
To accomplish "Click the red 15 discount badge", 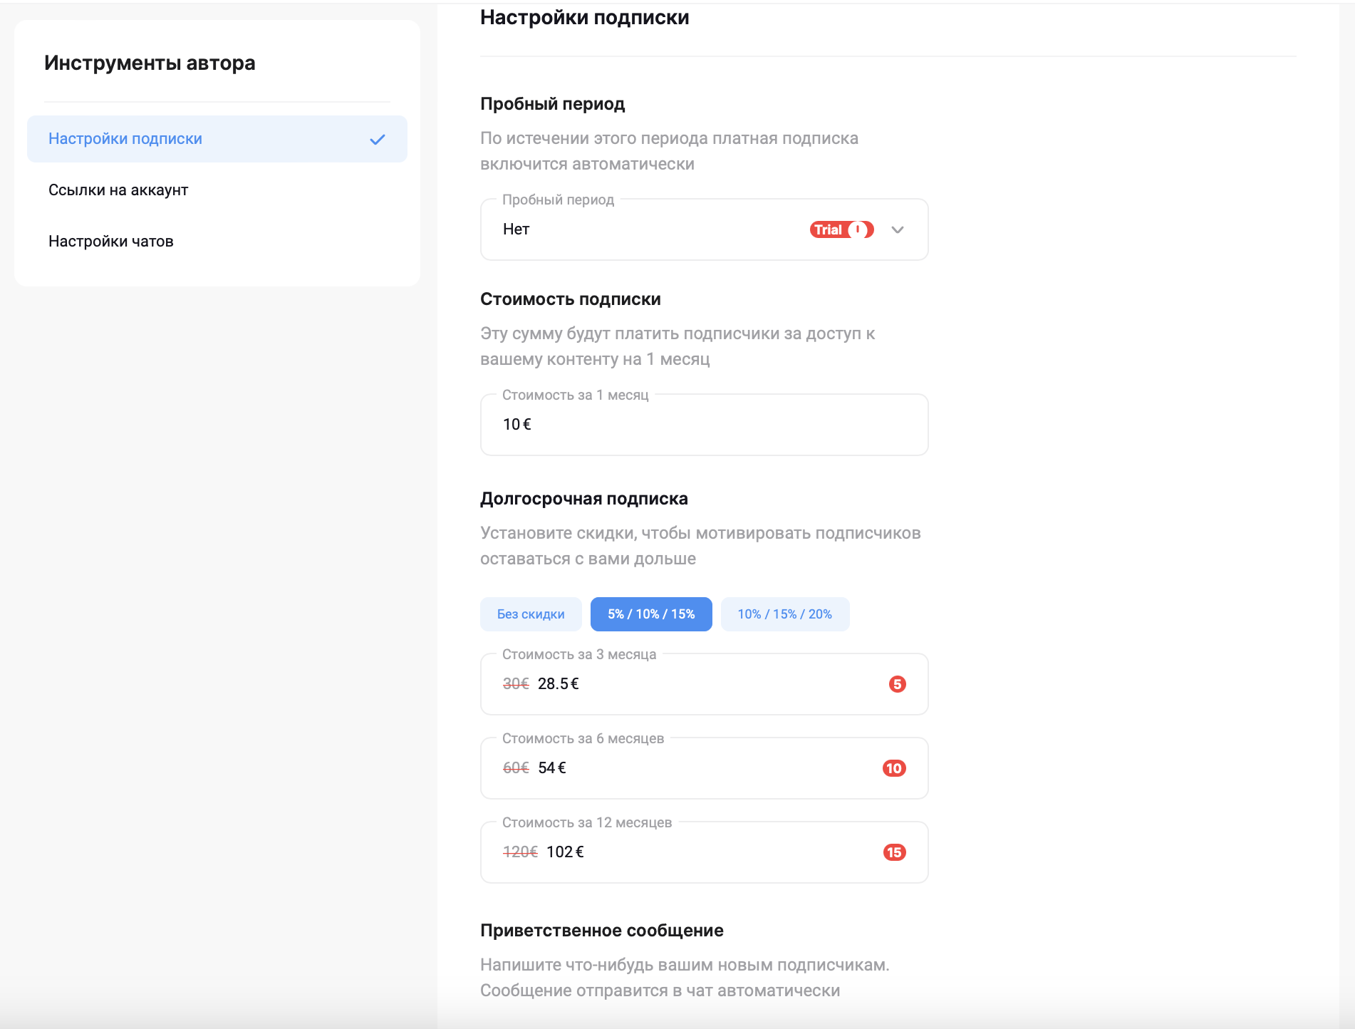I will tap(894, 852).
